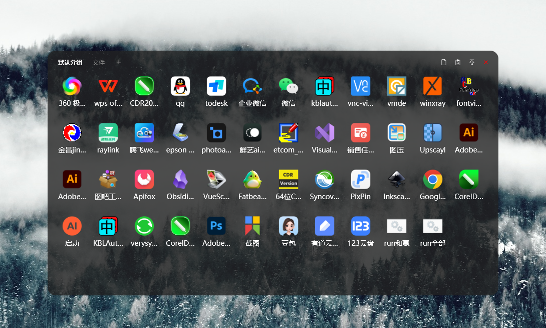Launch Inkscape app
Screen dimensions: 546x328
coord(397,180)
